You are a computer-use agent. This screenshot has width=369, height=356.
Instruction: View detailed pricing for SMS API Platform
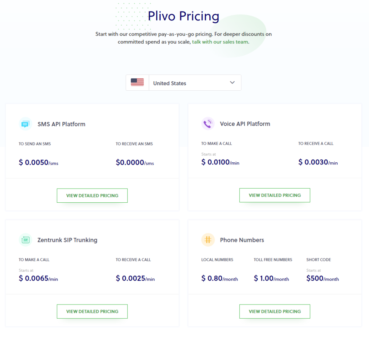[92, 195]
